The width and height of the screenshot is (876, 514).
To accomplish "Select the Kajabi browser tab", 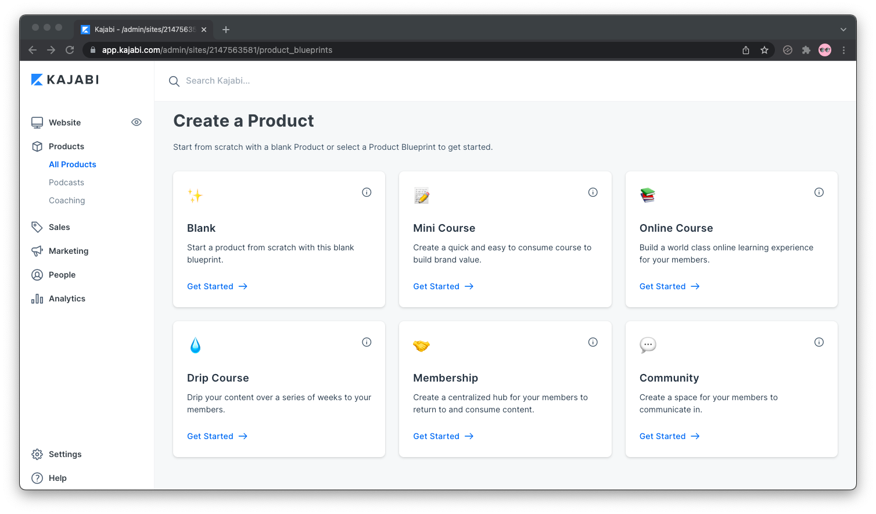I will pyautogui.click(x=143, y=30).
